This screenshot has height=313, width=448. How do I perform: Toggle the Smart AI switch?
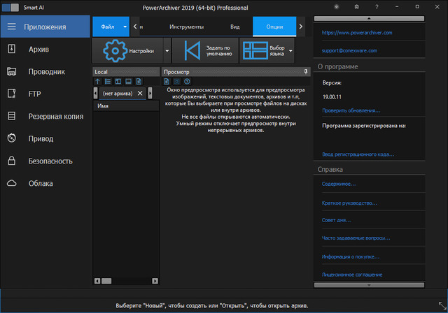coord(10,8)
